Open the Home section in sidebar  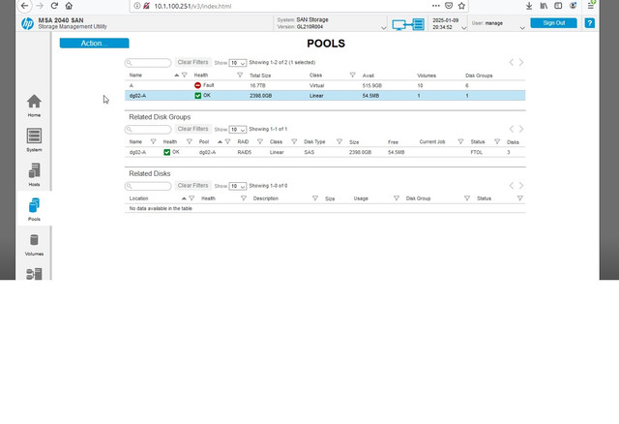point(34,106)
